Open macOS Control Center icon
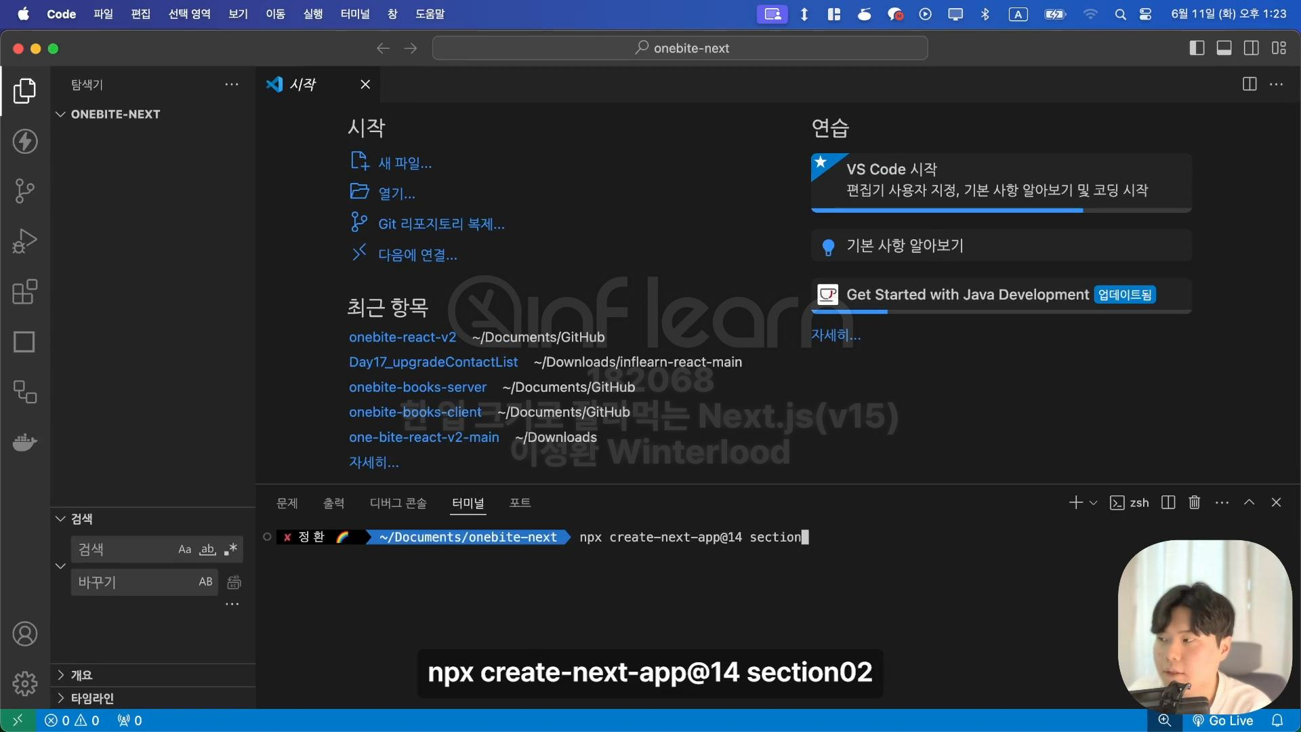 pyautogui.click(x=1146, y=14)
